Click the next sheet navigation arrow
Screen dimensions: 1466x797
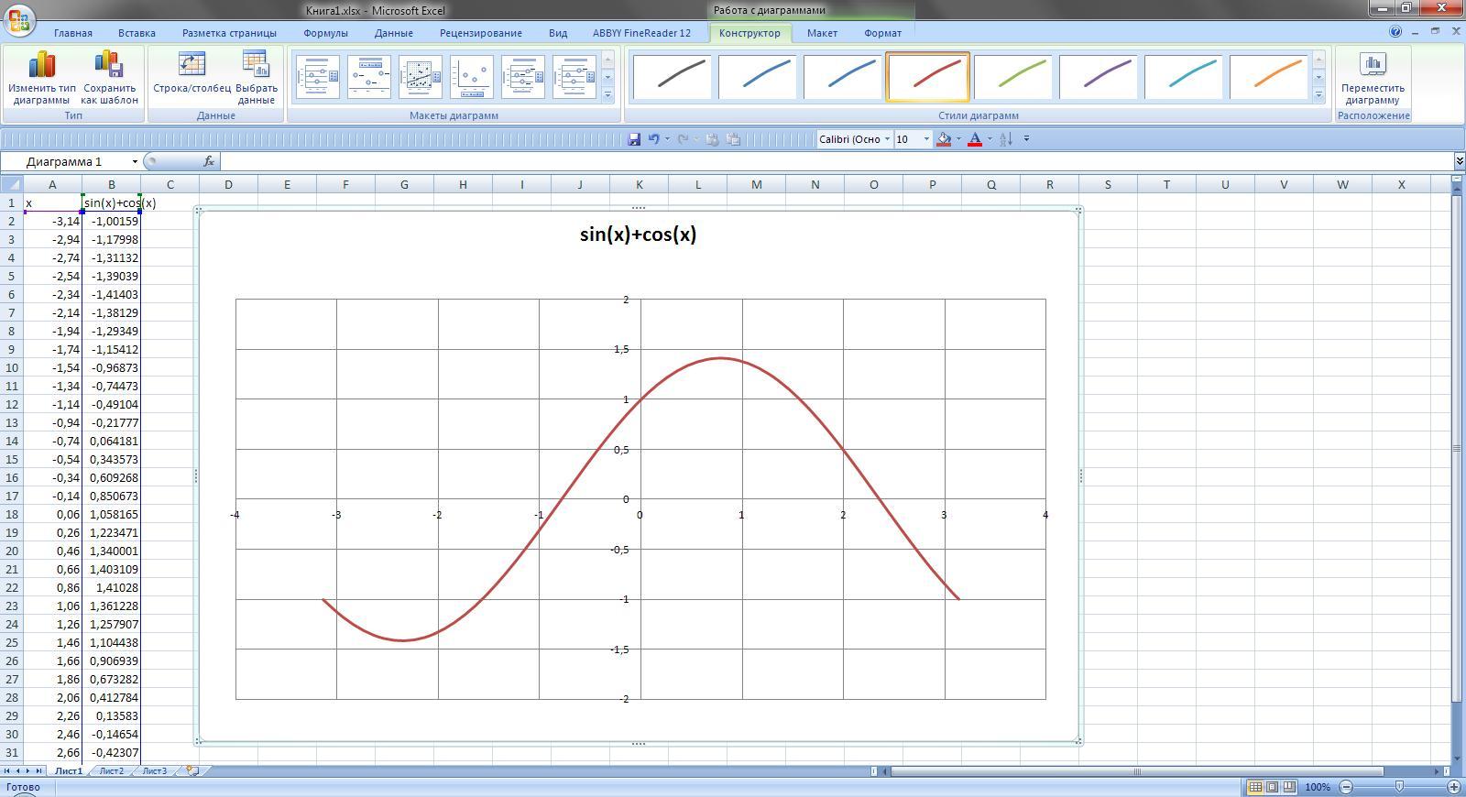click(x=28, y=771)
